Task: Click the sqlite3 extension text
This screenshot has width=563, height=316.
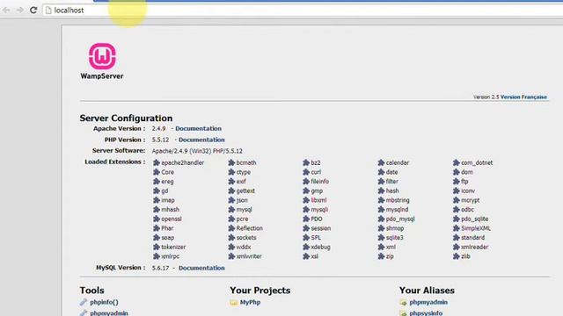Action: point(395,238)
